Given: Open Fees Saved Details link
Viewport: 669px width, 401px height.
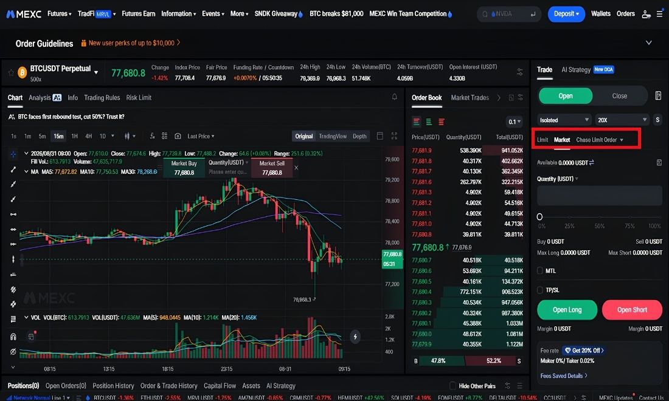Looking at the screenshot, I should [564, 376].
